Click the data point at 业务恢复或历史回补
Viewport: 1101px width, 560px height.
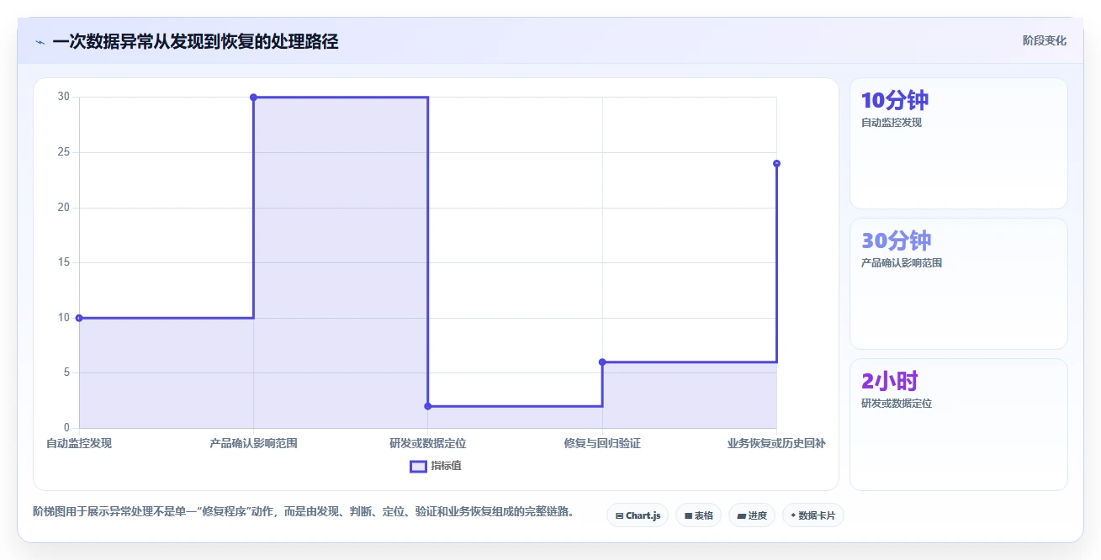(776, 163)
